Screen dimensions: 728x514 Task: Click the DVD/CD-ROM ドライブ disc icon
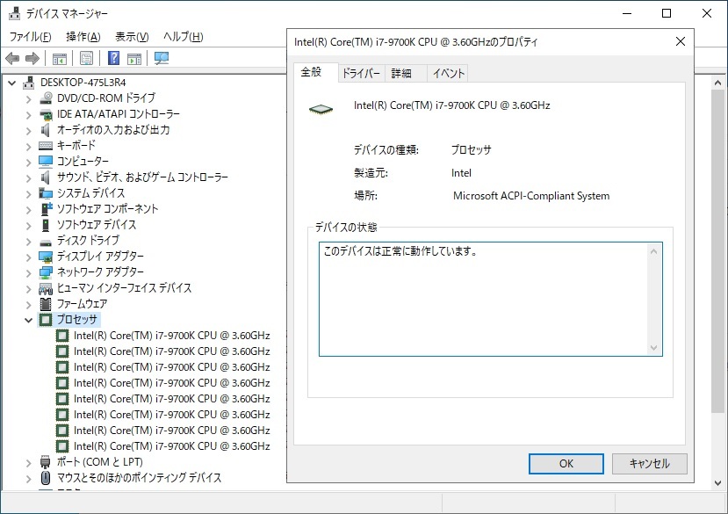click(46, 98)
